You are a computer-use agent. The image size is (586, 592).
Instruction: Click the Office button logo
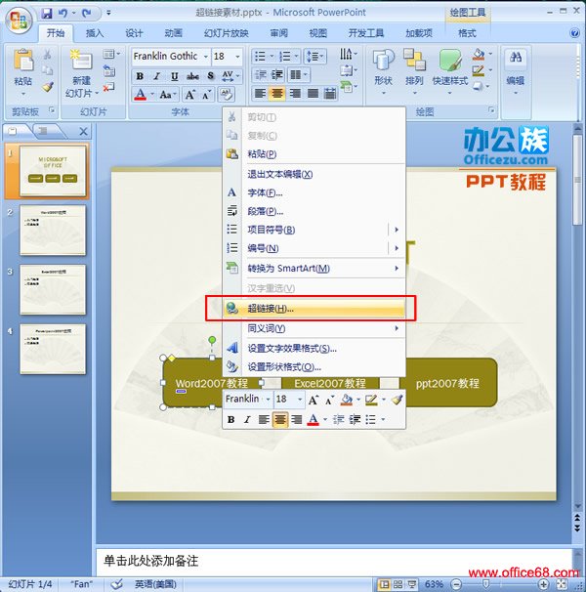click(19, 20)
